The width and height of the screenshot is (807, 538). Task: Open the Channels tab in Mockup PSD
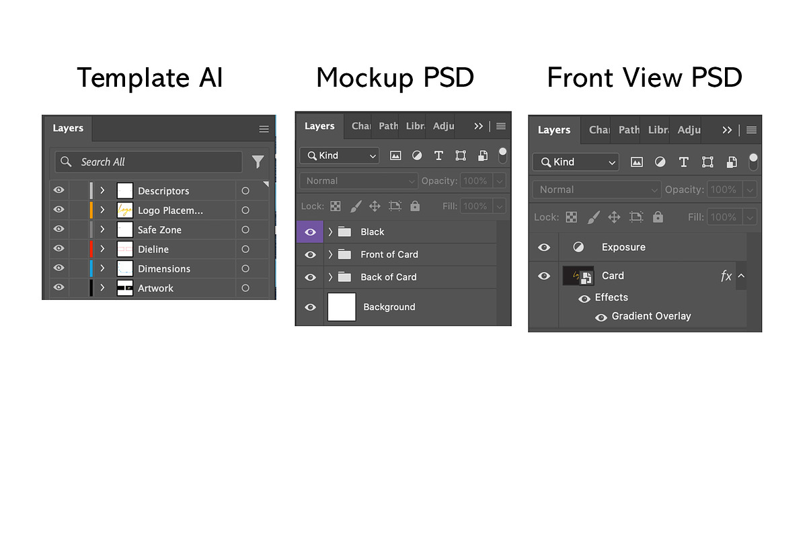(x=361, y=126)
